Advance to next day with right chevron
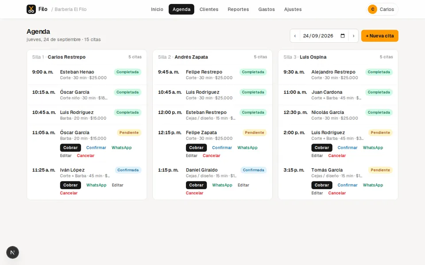Viewport: 425px width, 265px height. pos(353,36)
